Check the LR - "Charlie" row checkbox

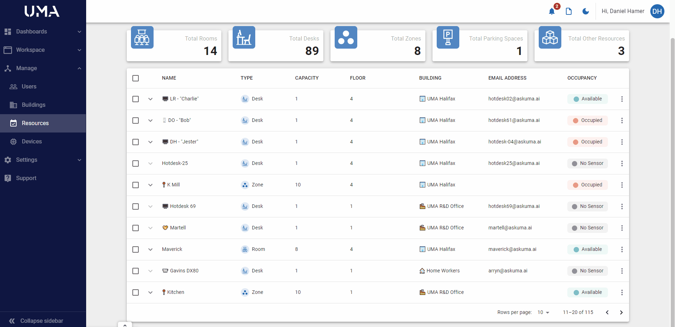coord(136,99)
